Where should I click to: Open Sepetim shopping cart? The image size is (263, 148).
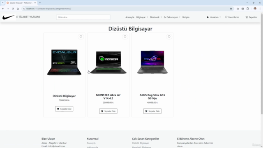[251, 17]
